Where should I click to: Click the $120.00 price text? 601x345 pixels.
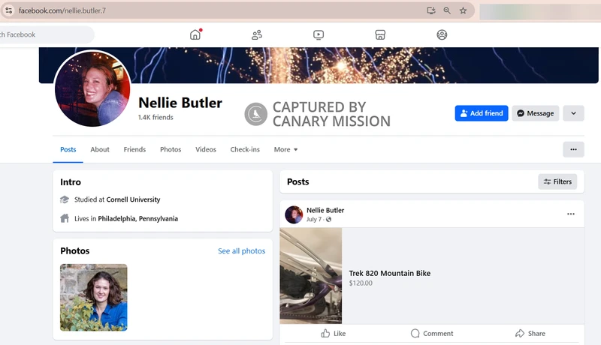361,283
